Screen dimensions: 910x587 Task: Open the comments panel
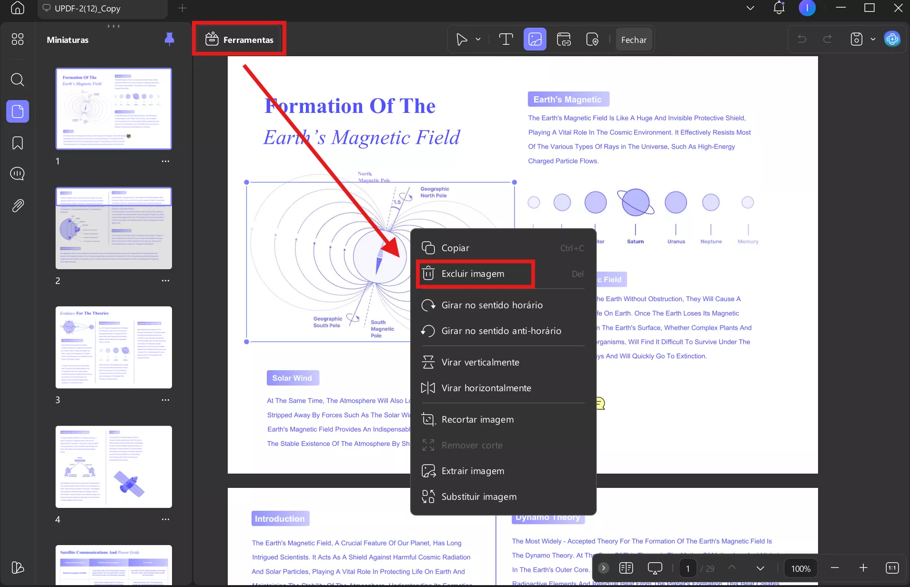(18, 174)
